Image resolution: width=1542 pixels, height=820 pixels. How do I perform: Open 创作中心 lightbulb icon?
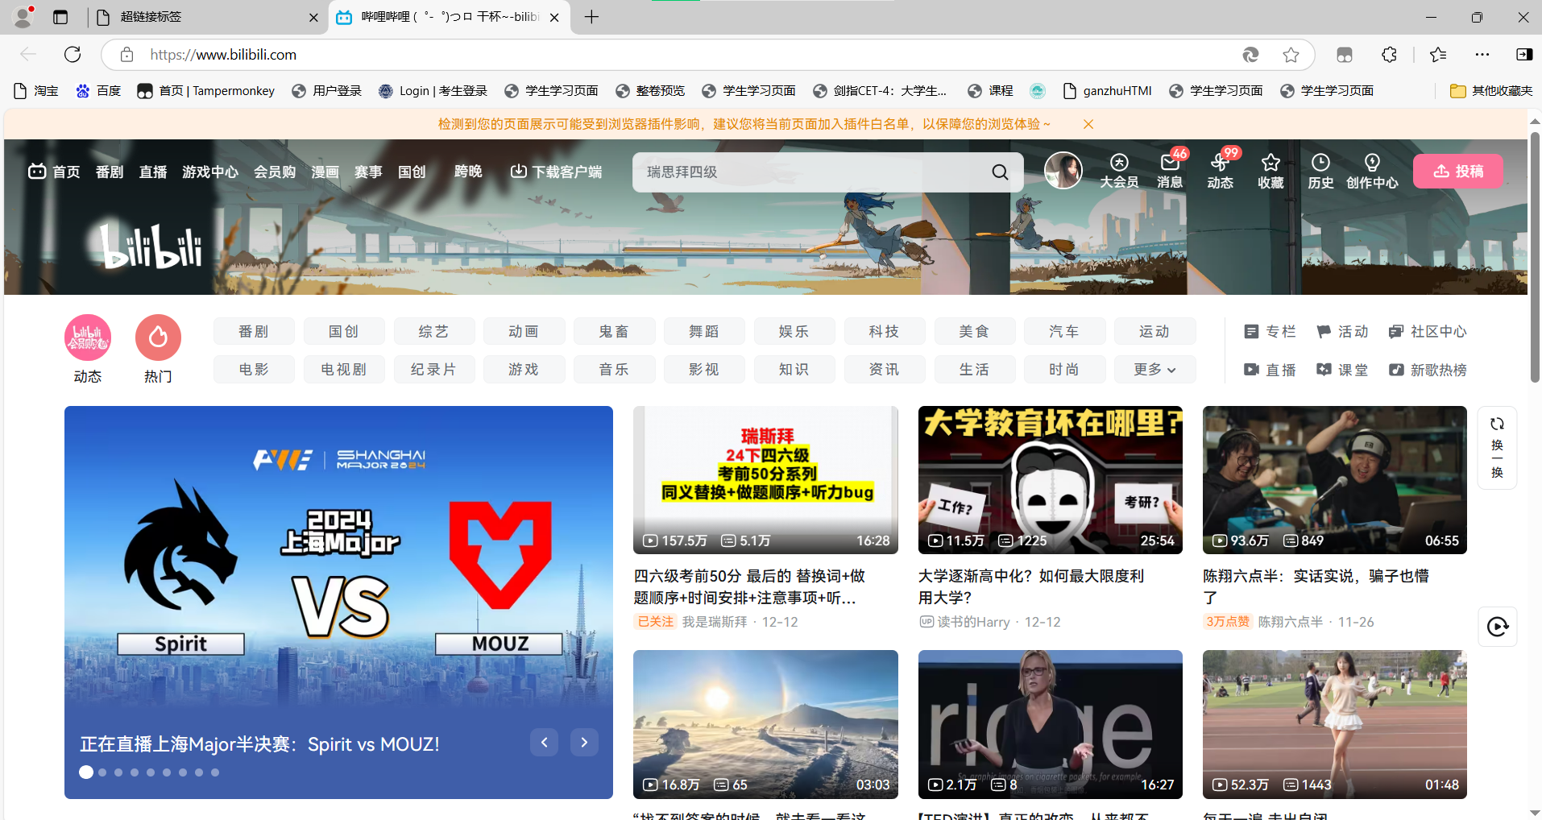tap(1372, 172)
